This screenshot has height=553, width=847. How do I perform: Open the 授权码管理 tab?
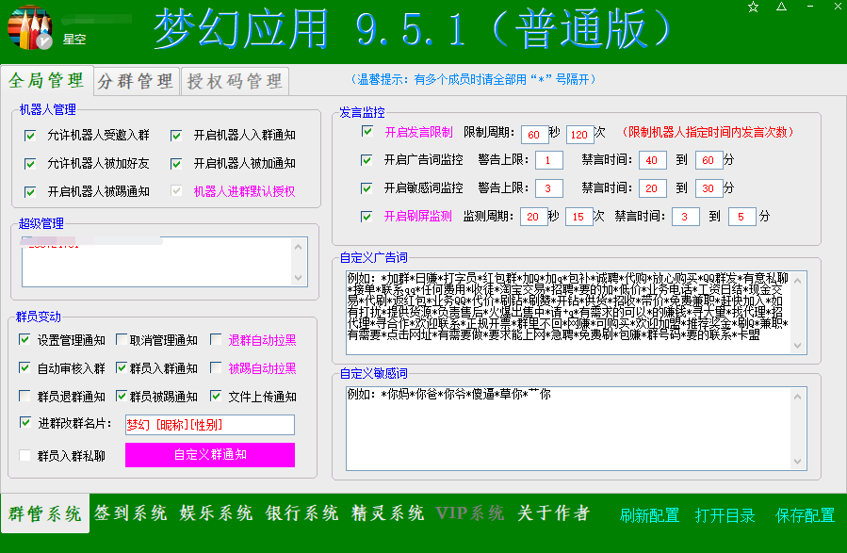[x=235, y=81]
